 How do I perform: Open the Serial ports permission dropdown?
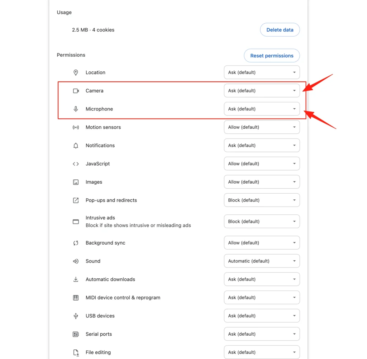click(x=262, y=334)
